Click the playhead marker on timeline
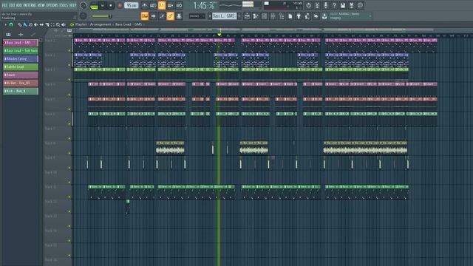 220,35
